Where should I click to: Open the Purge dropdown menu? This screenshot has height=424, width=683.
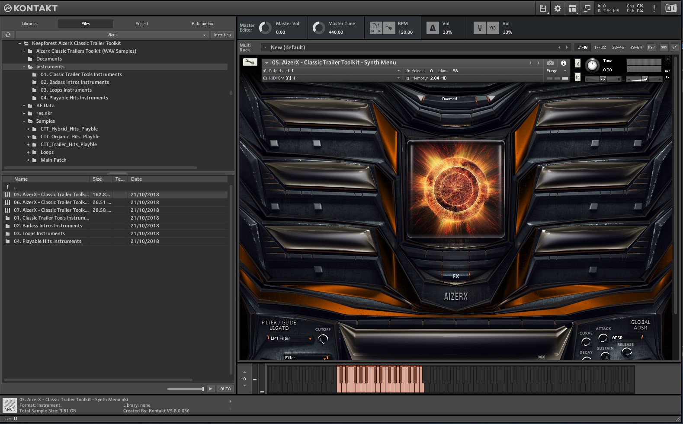click(x=556, y=70)
